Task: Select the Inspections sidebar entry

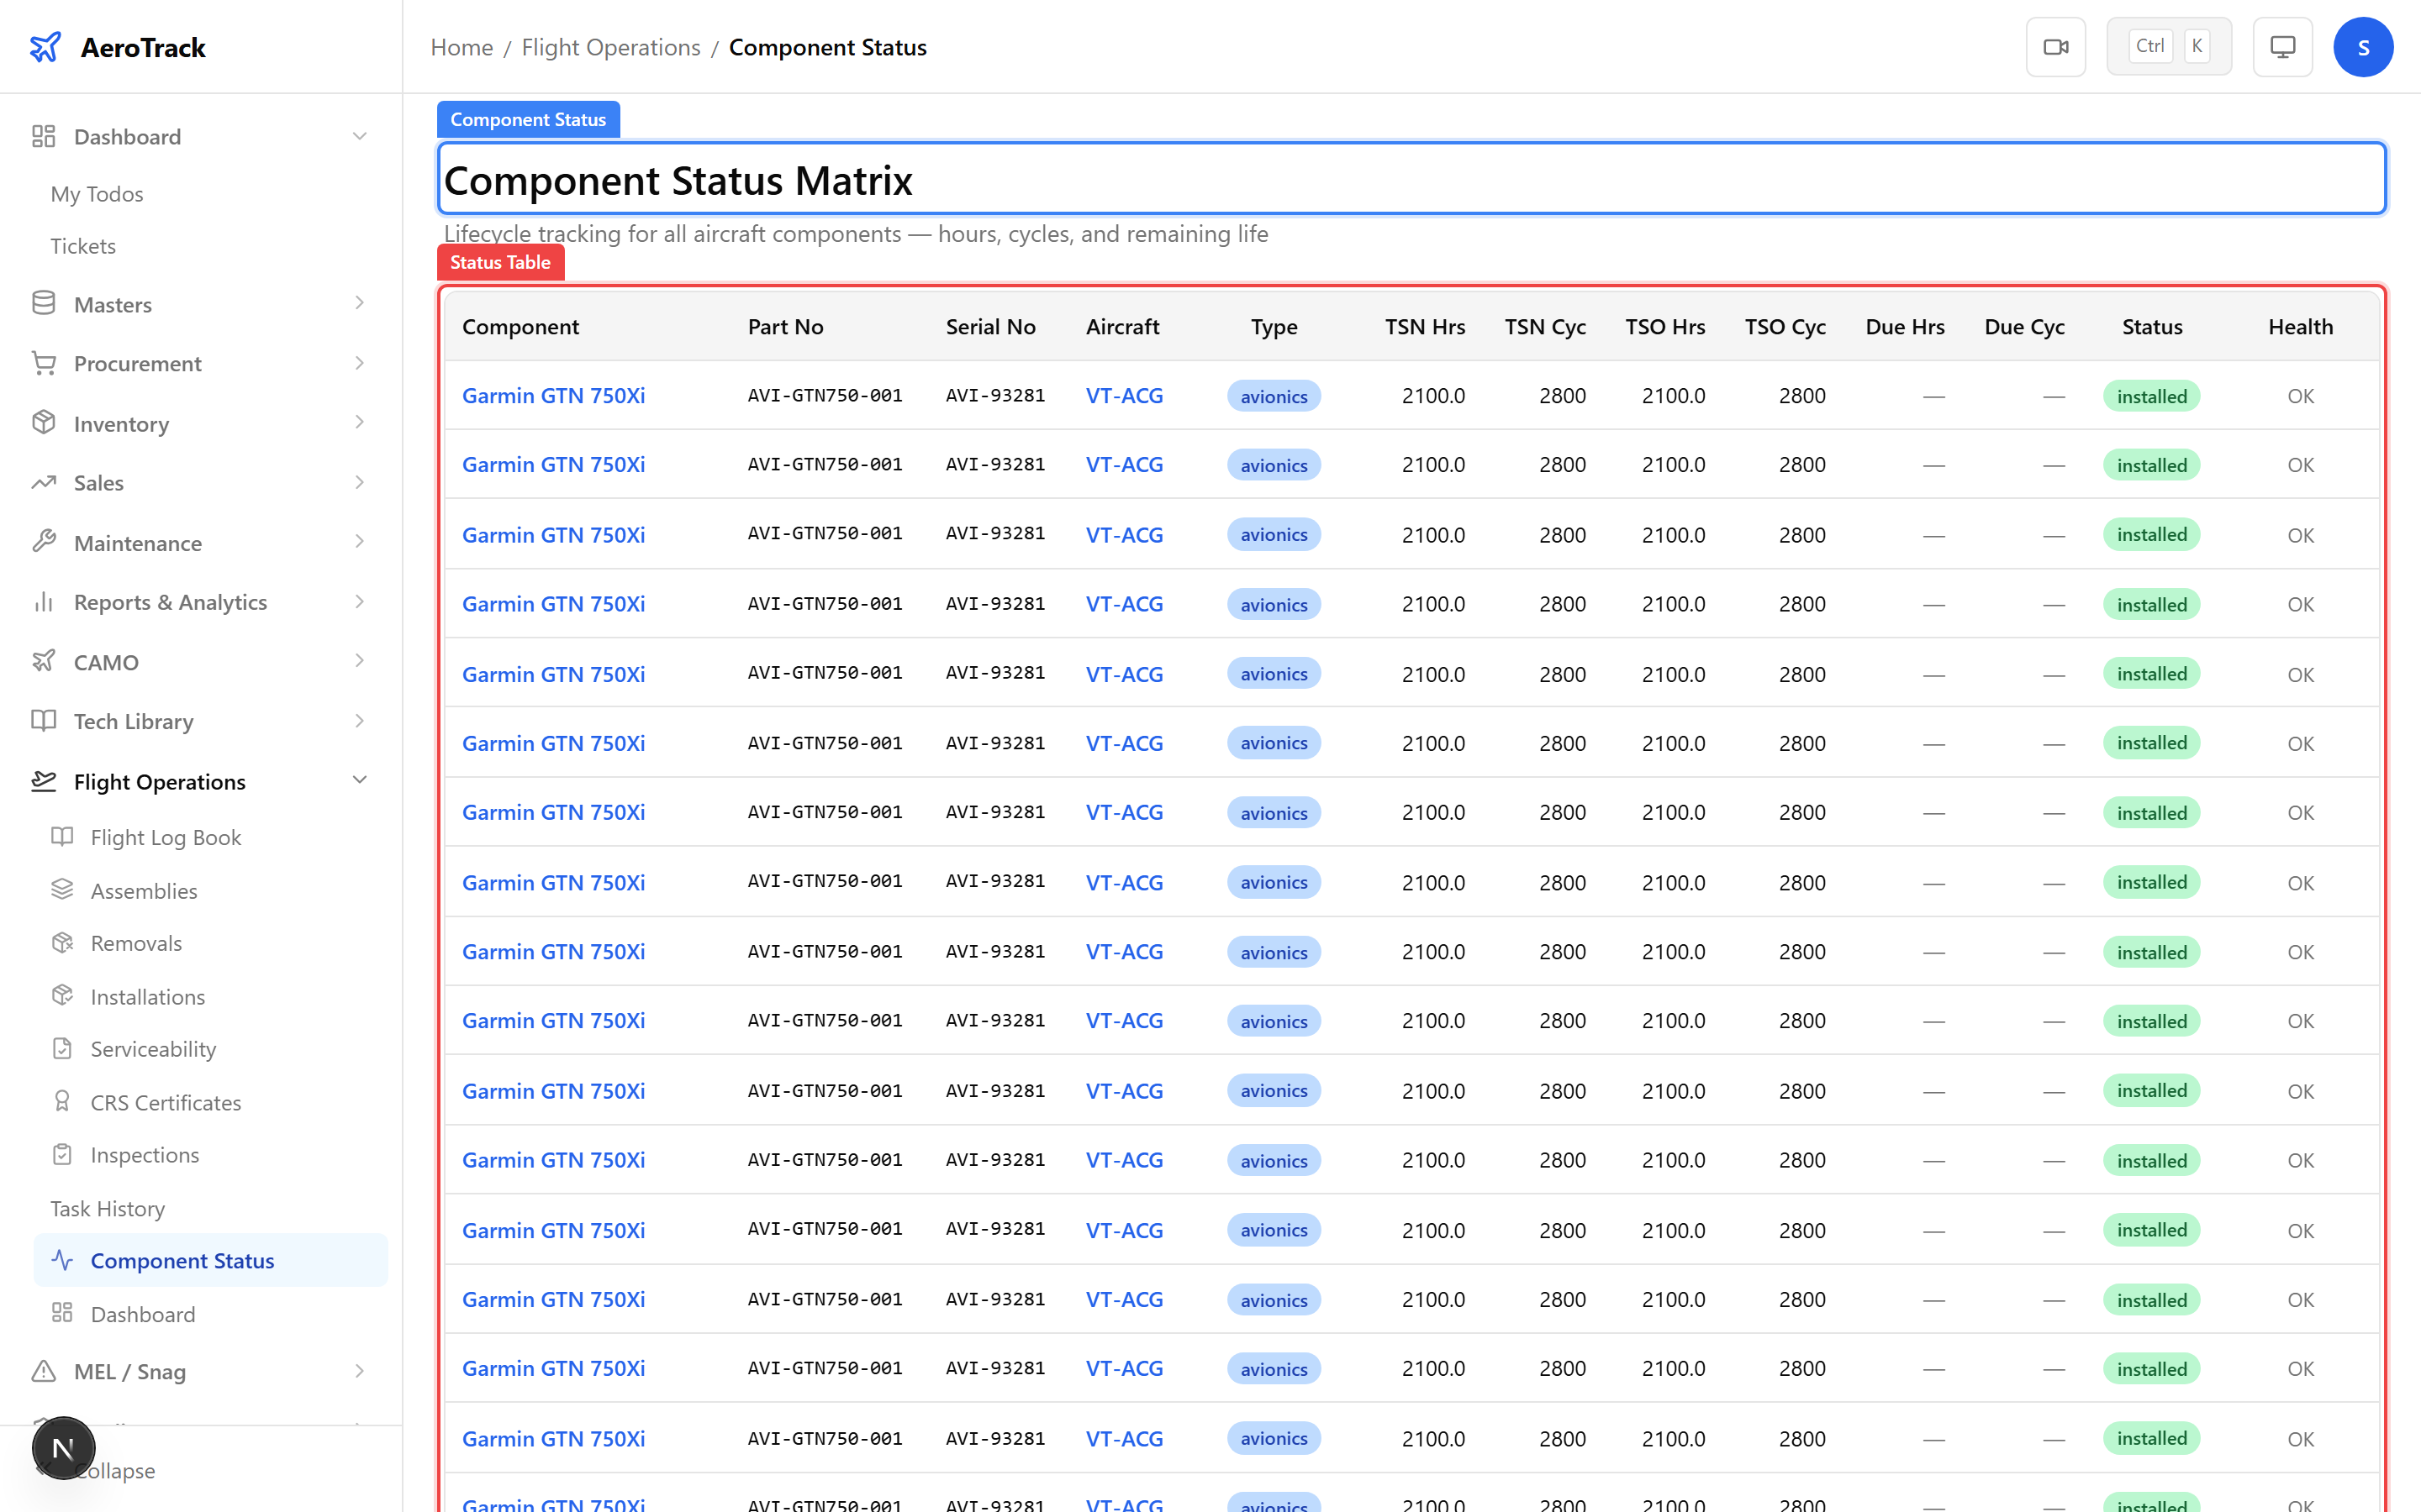Action: coord(145,1154)
